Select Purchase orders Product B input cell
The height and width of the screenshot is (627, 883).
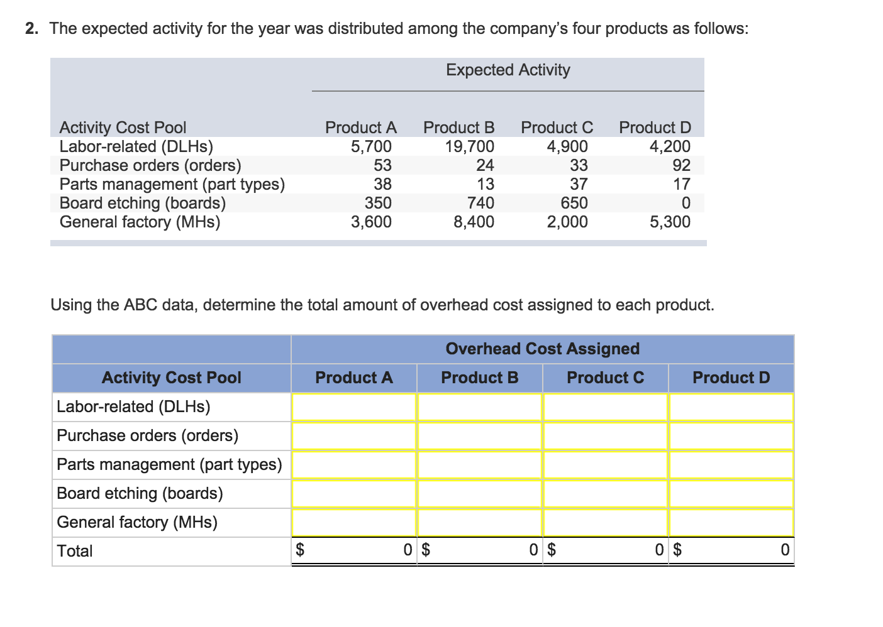click(x=480, y=436)
